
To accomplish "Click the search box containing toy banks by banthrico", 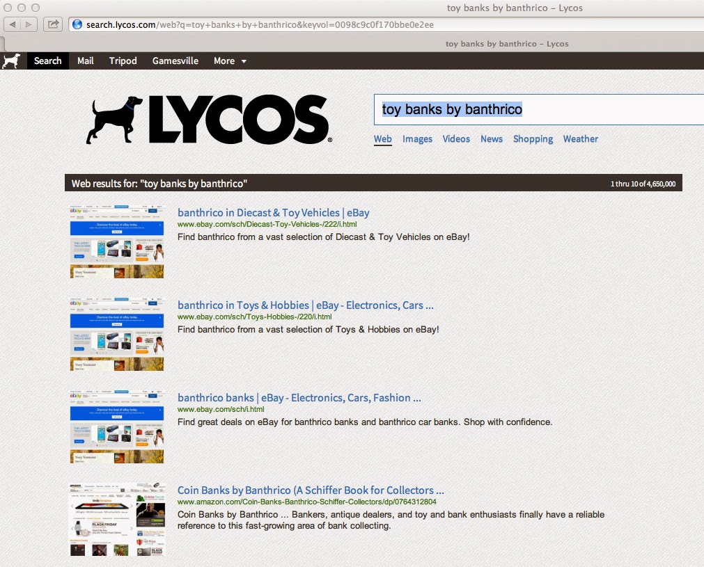I will [539, 109].
